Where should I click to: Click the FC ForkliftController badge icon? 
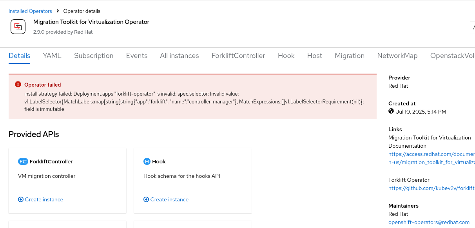tap(23, 161)
